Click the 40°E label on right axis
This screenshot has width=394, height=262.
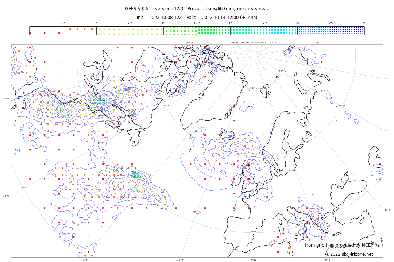(x=387, y=210)
